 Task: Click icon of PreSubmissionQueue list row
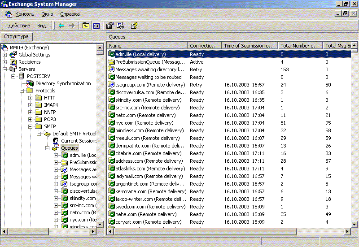[x=111, y=62]
